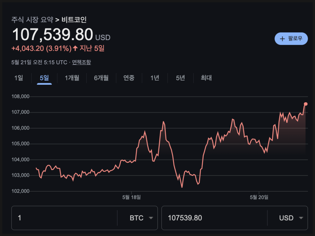Open the 1년 chart tab
Viewport: 315px width, 236px height.
pos(155,78)
